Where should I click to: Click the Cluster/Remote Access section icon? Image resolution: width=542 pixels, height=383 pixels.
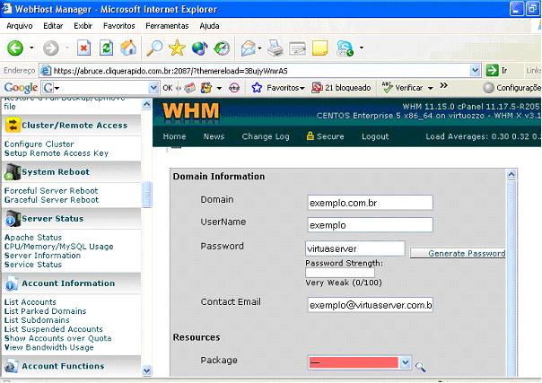pyautogui.click(x=13, y=125)
